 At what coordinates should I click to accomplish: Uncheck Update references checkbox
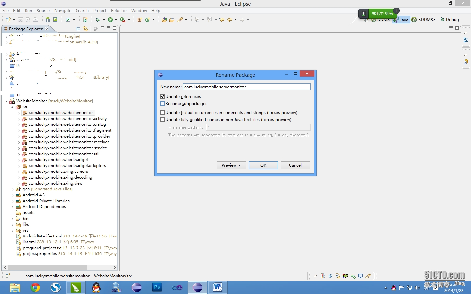(163, 97)
